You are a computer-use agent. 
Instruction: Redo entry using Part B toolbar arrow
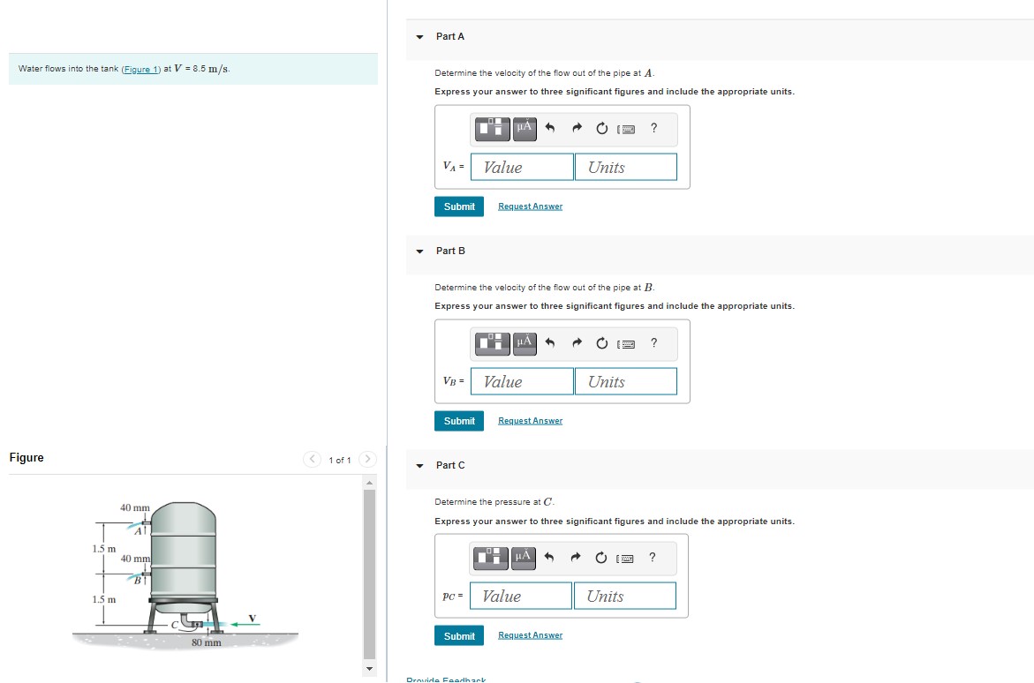pyautogui.click(x=577, y=343)
